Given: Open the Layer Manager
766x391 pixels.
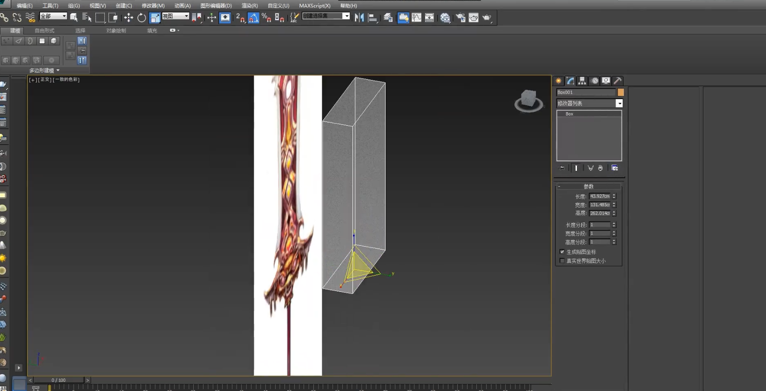Looking at the screenshot, I should [388, 18].
